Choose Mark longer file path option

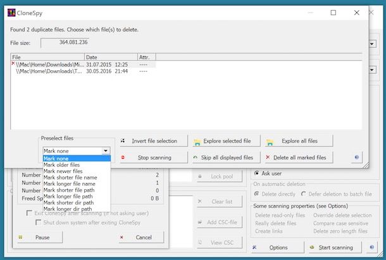77,197
